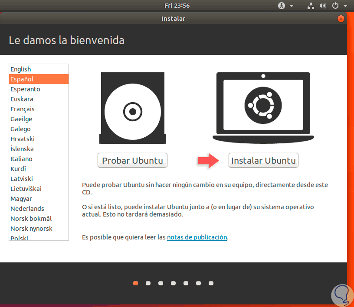Choose Magyar language entry
The height and width of the screenshot is (307, 354).
pos(39,199)
